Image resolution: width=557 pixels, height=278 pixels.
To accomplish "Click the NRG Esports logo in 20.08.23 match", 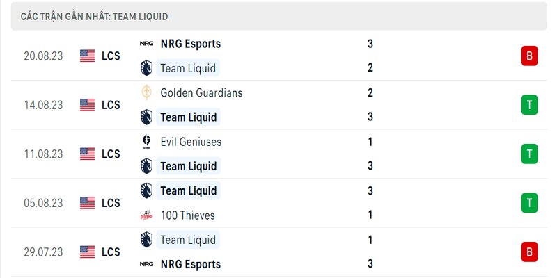I will [x=146, y=44].
